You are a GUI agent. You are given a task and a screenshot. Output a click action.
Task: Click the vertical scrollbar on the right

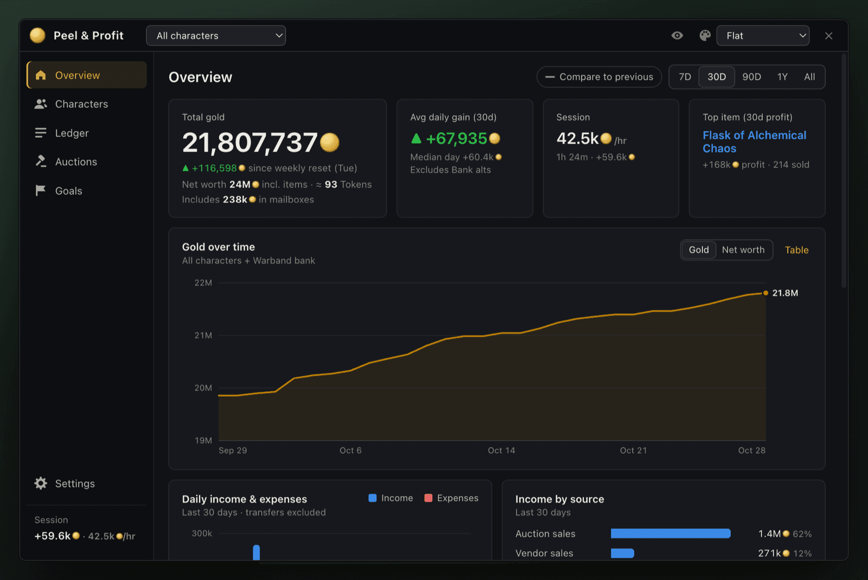click(x=844, y=171)
